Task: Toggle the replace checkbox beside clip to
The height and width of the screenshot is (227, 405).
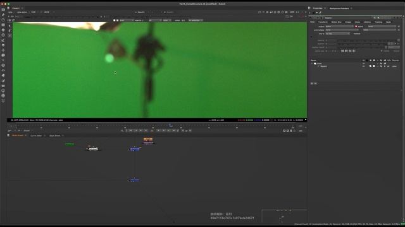Action: (352, 33)
